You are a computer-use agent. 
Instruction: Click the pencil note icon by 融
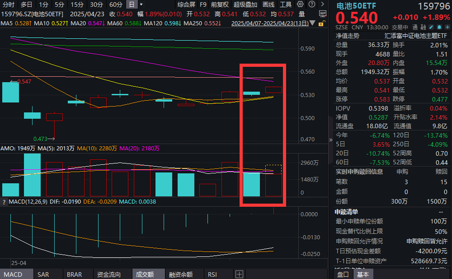[x=431, y=28]
